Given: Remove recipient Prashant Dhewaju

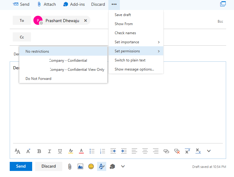Looking at the screenshot, I should pyautogui.click(x=86, y=21).
